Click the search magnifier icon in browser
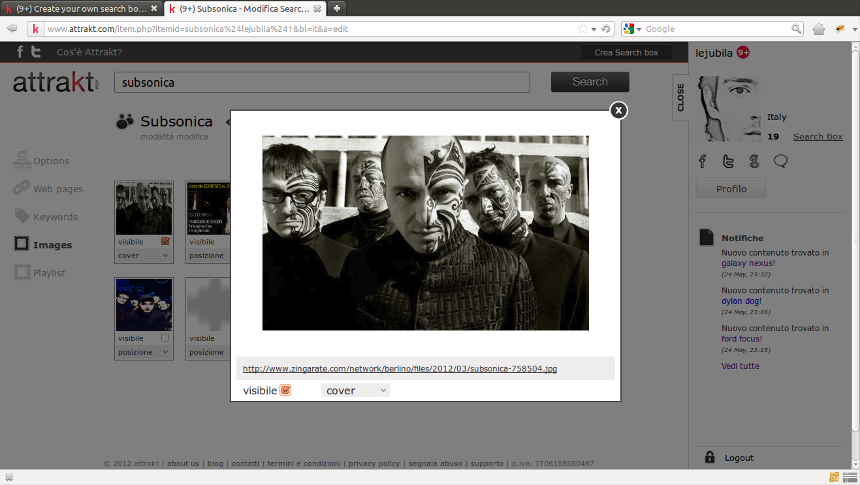This screenshot has width=860, height=485. pos(797,29)
